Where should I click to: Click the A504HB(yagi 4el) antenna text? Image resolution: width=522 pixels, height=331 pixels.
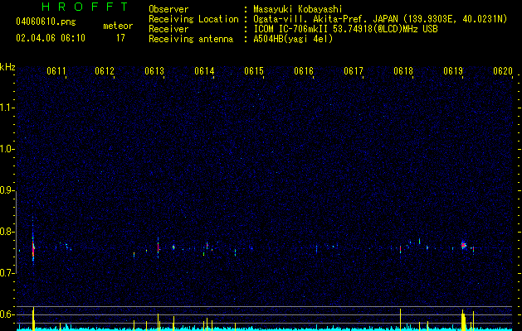pos(293,39)
